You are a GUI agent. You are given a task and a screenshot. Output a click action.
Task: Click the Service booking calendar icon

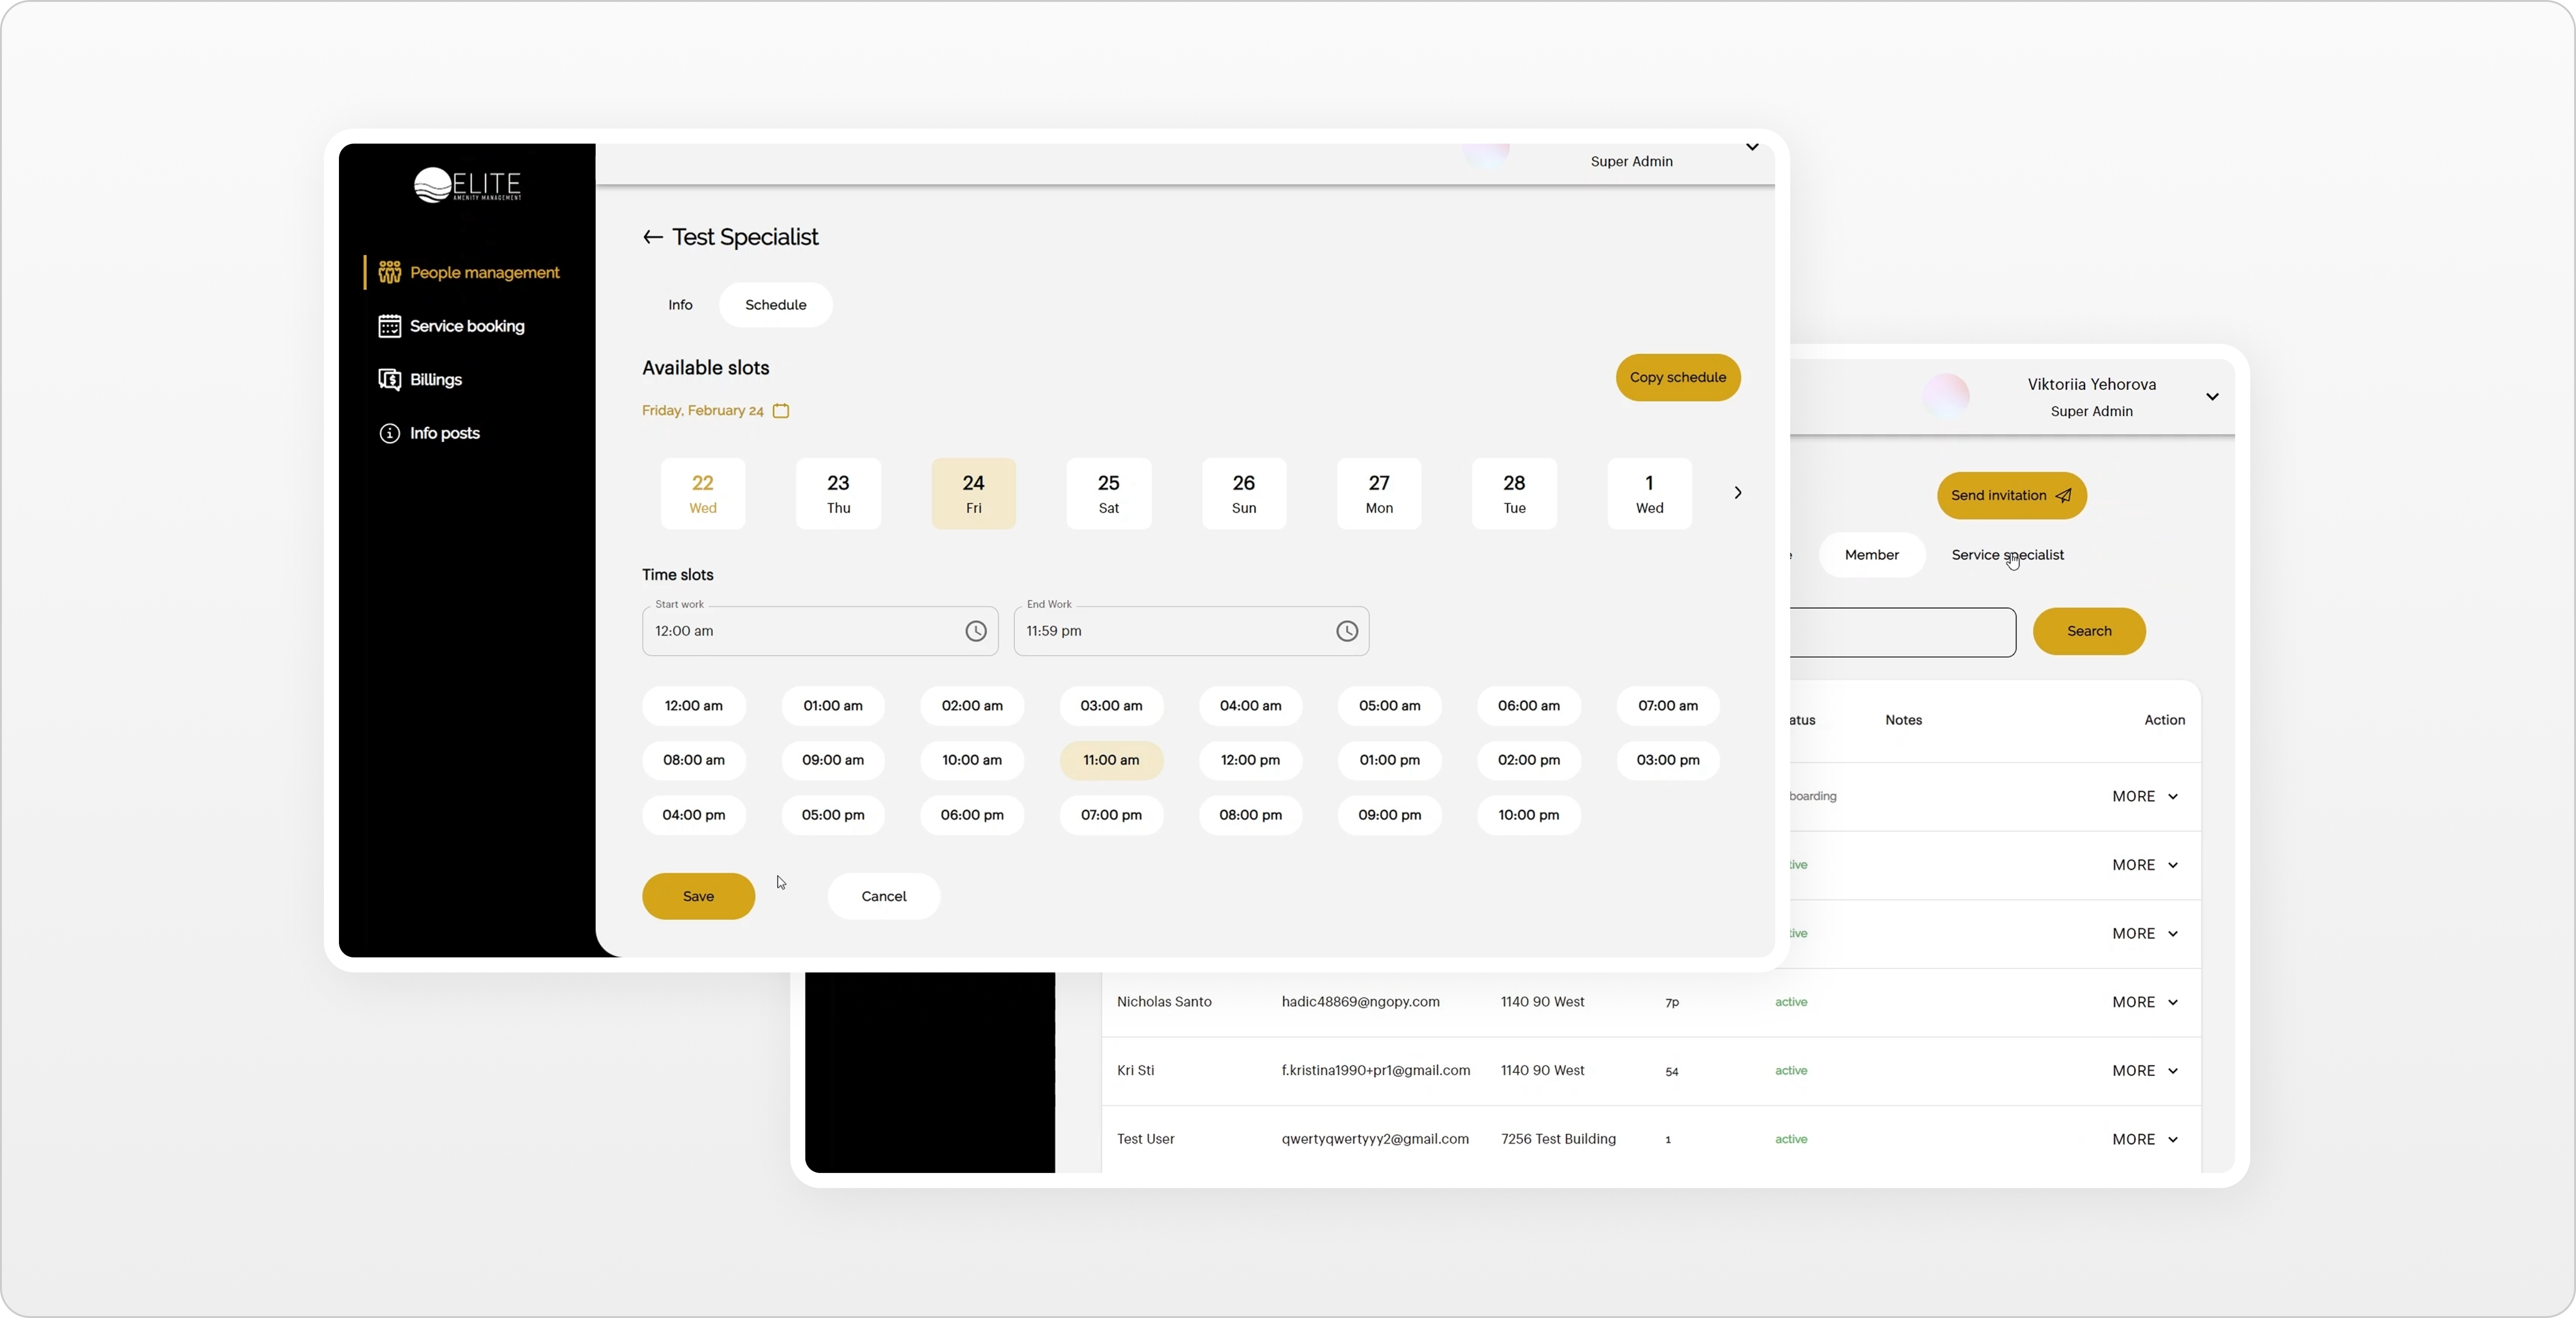389,326
